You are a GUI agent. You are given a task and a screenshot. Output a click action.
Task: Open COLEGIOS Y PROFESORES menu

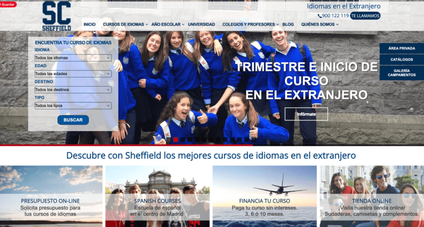coord(248,24)
